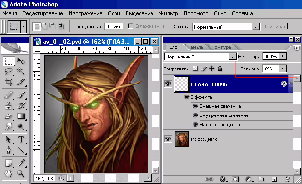This screenshot has width=302, height=184.
Task: Click the Adobe Online feather icon
Action: coord(15,48)
